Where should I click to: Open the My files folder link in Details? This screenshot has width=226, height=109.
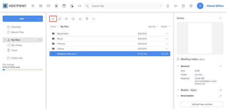tap(199, 75)
